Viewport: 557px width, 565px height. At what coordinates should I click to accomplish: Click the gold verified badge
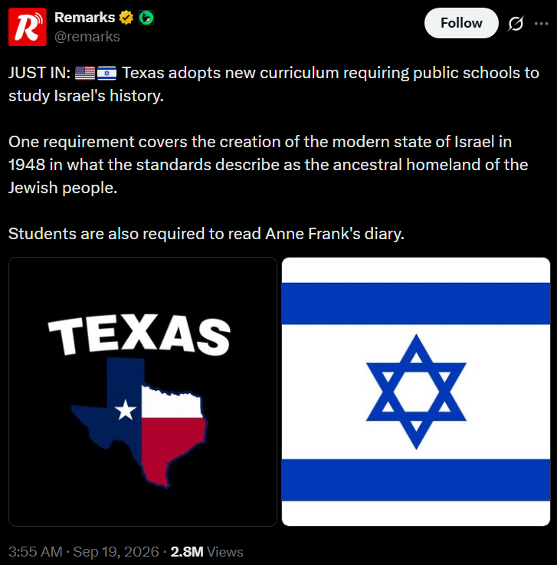coord(126,18)
